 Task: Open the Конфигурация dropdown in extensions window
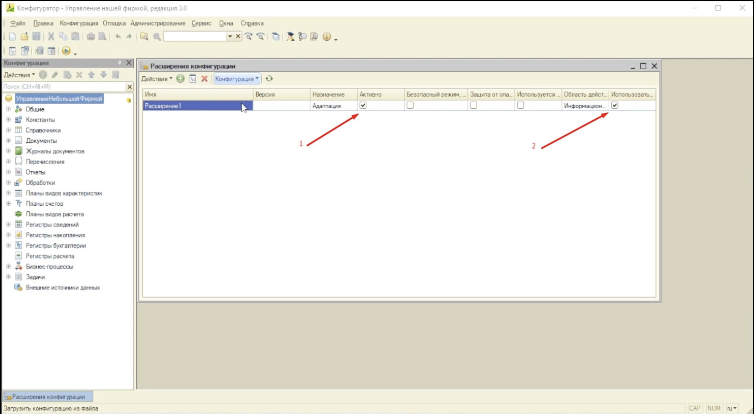pos(237,79)
